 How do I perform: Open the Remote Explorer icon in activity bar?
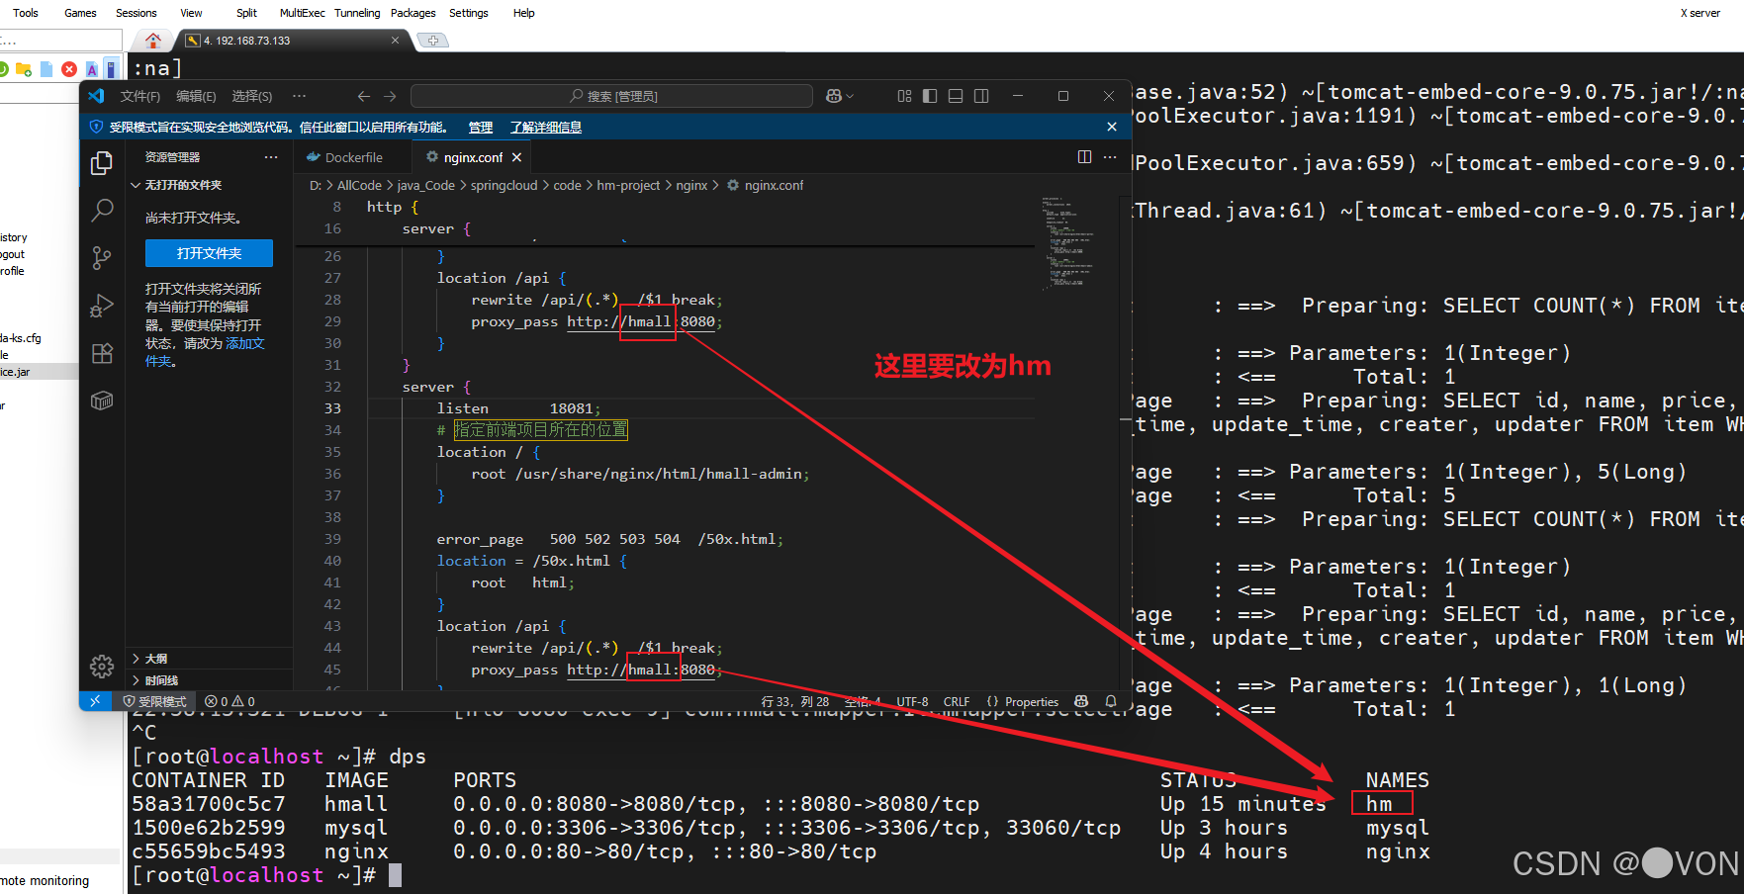click(102, 401)
